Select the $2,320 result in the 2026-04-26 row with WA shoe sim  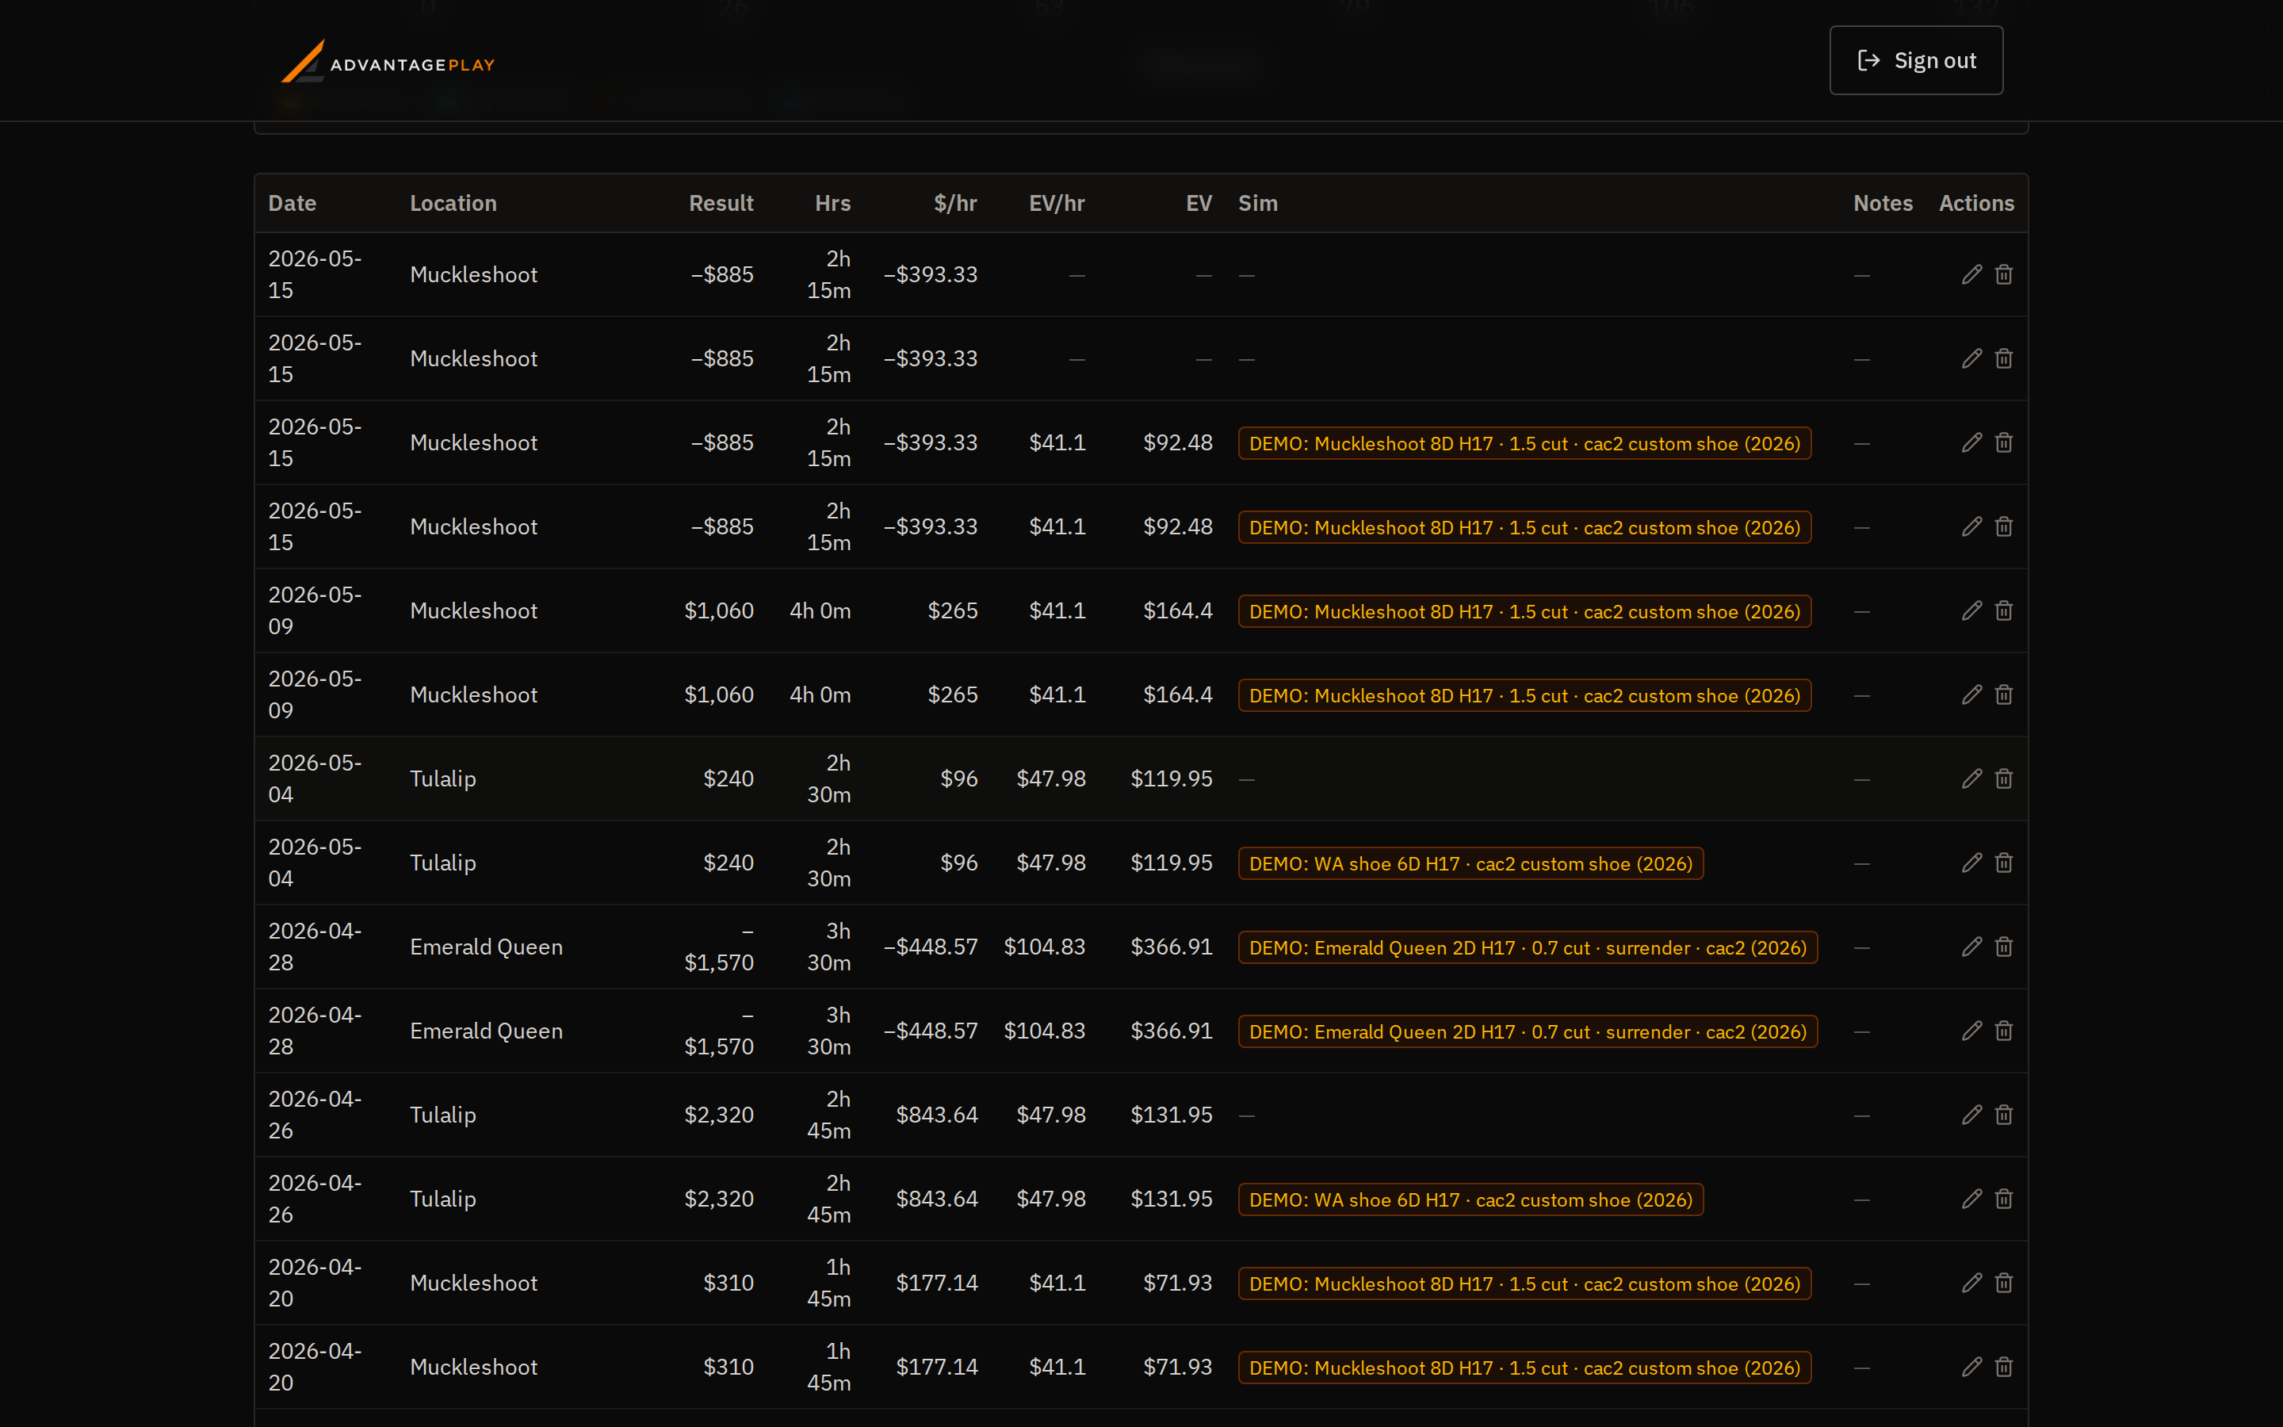pyautogui.click(x=719, y=1199)
